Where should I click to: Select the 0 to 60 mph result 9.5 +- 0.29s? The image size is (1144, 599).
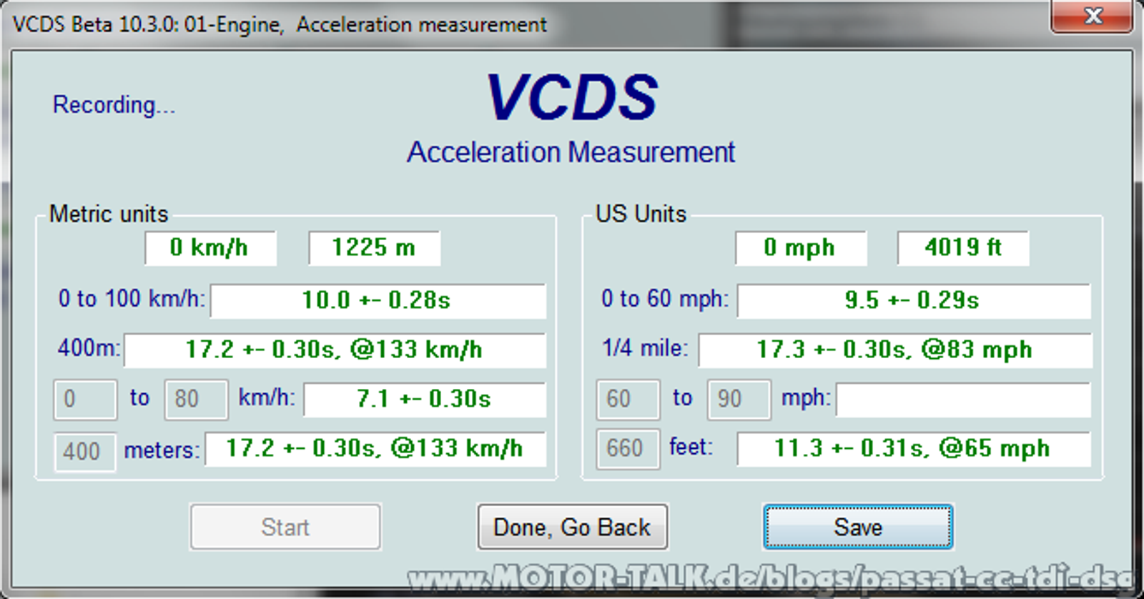pyautogui.click(x=913, y=301)
